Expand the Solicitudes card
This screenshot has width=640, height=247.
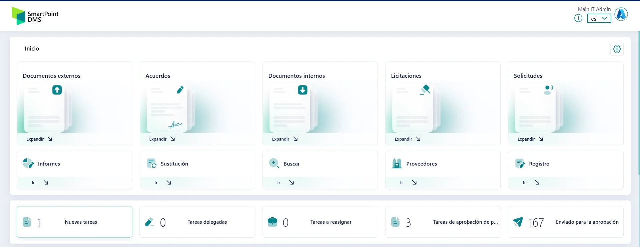click(530, 139)
